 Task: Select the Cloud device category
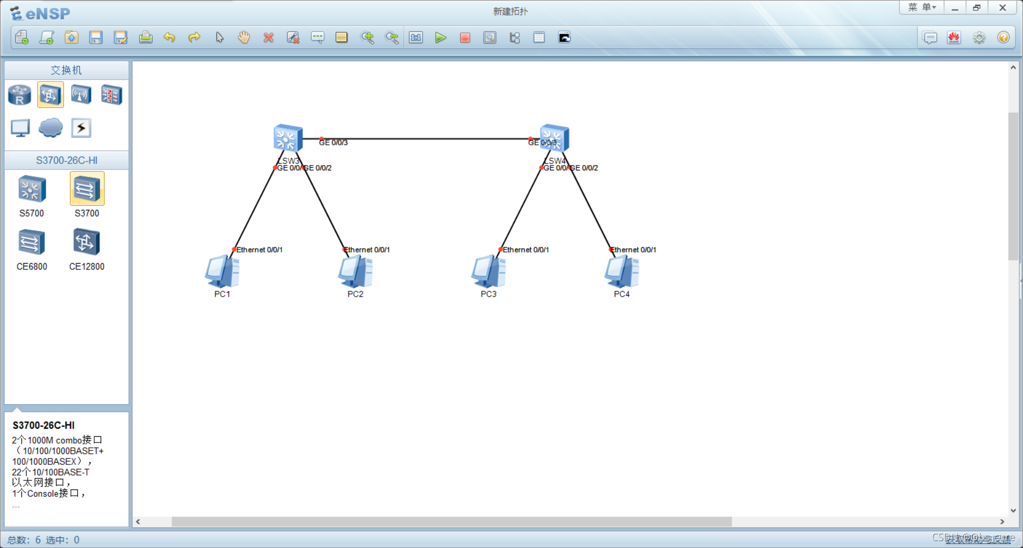[x=51, y=128]
